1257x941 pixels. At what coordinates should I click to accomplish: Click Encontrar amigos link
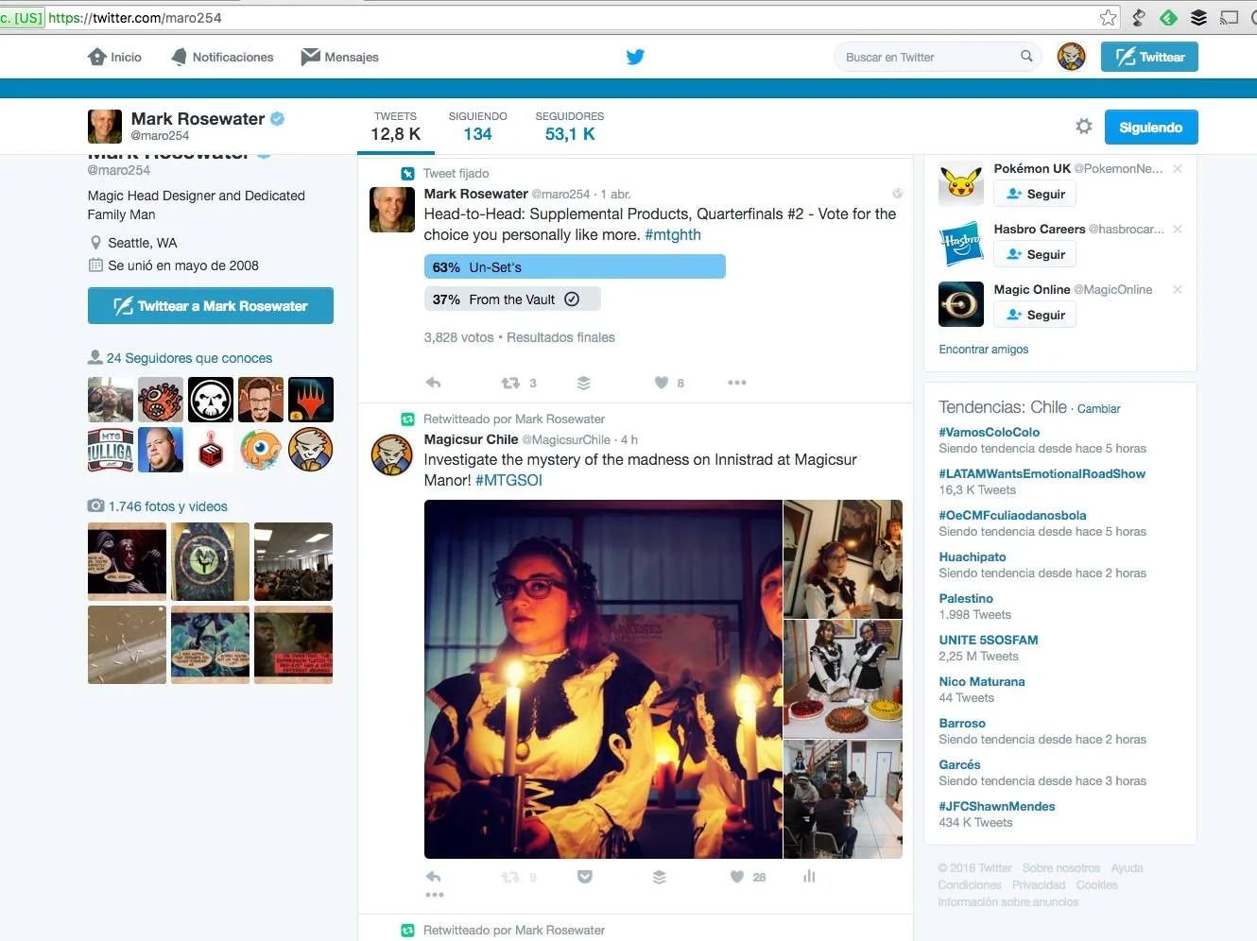(983, 350)
